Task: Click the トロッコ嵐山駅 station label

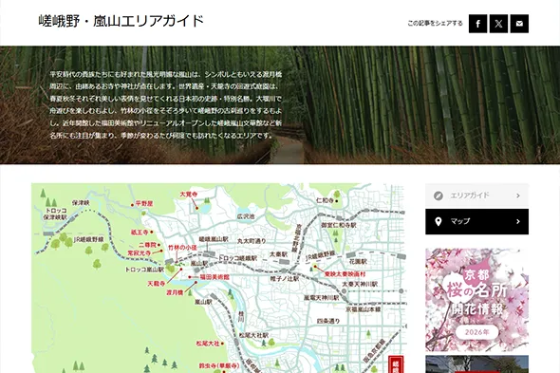Action: pyautogui.click(x=144, y=270)
